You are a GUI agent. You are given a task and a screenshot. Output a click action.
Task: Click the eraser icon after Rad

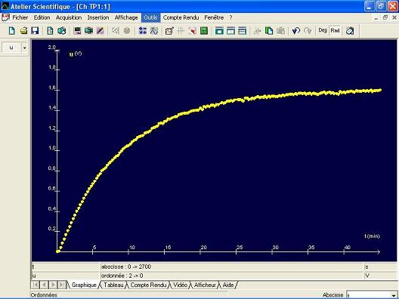coord(350,31)
